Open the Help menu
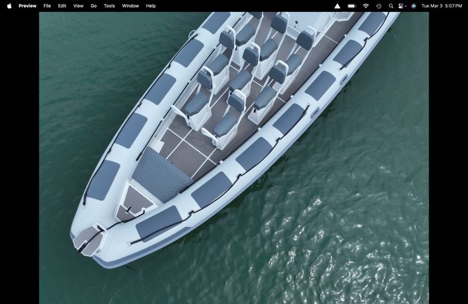The image size is (468, 304). [x=151, y=6]
